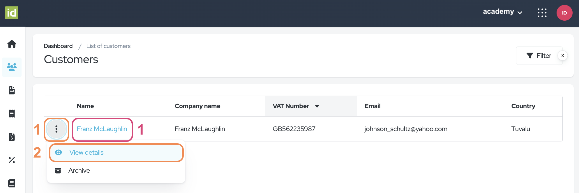Choose Archive from the row menu
579x193 pixels.
(x=79, y=171)
